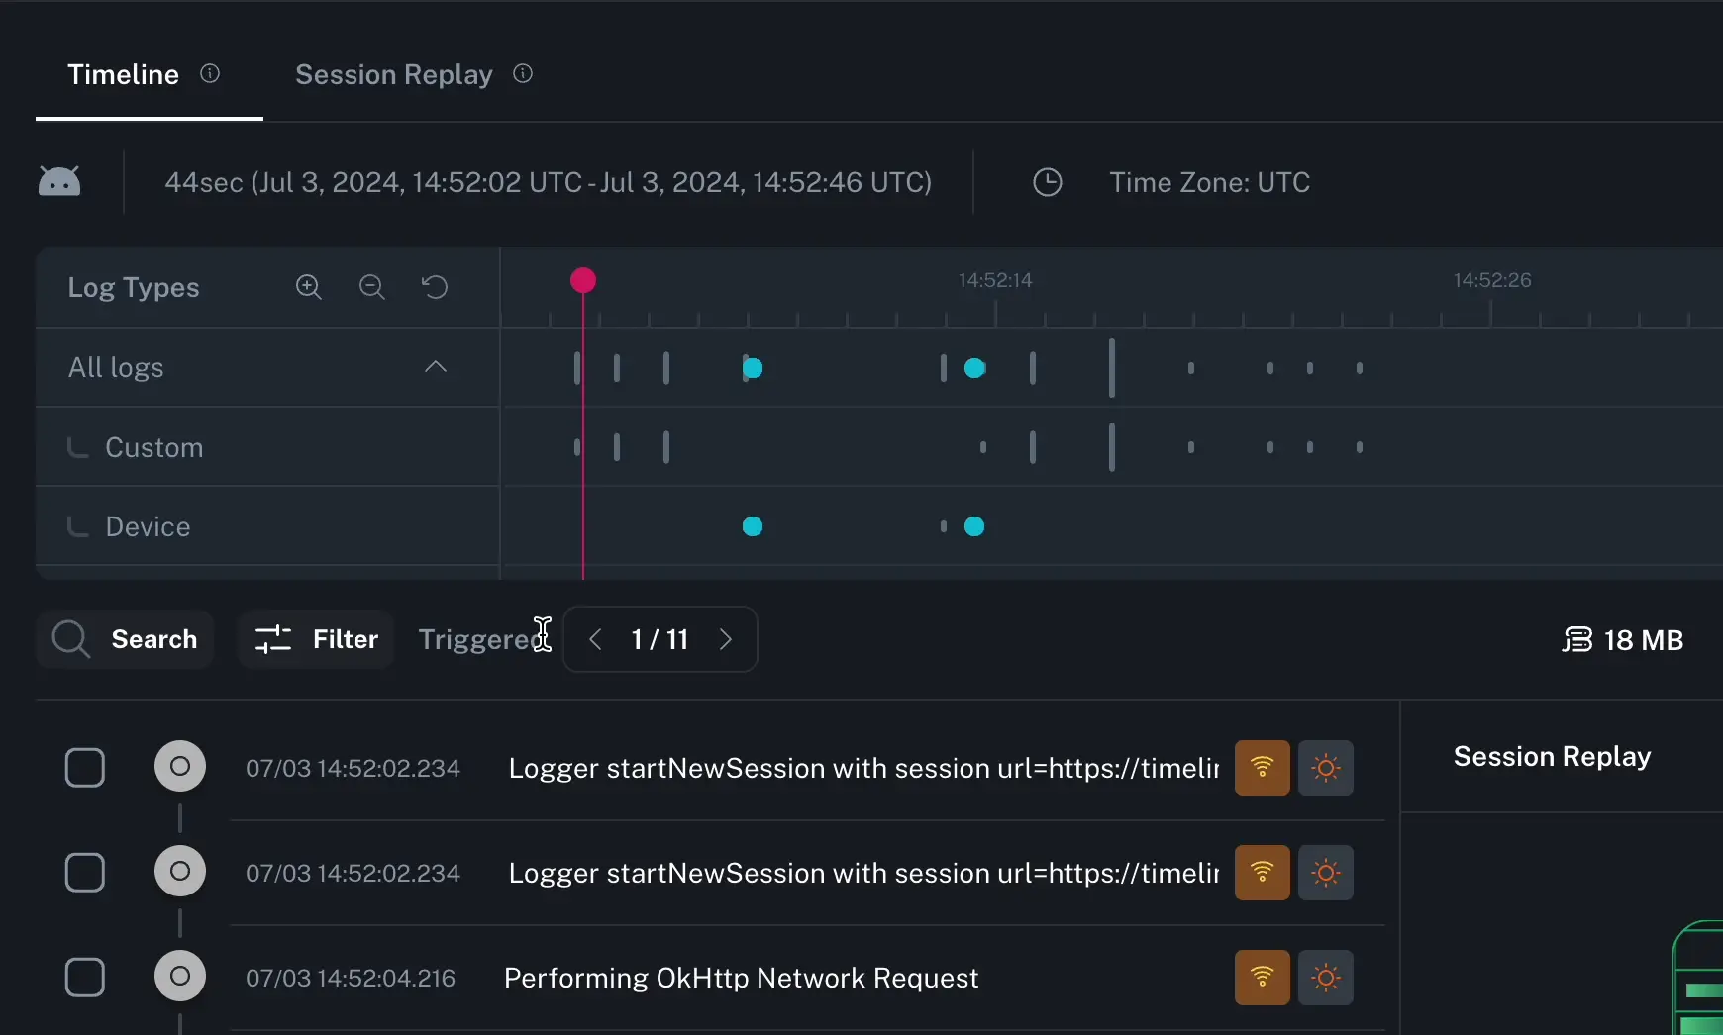Check the box on the OkHttp request row
The height and width of the screenshot is (1035, 1723).
(84, 977)
